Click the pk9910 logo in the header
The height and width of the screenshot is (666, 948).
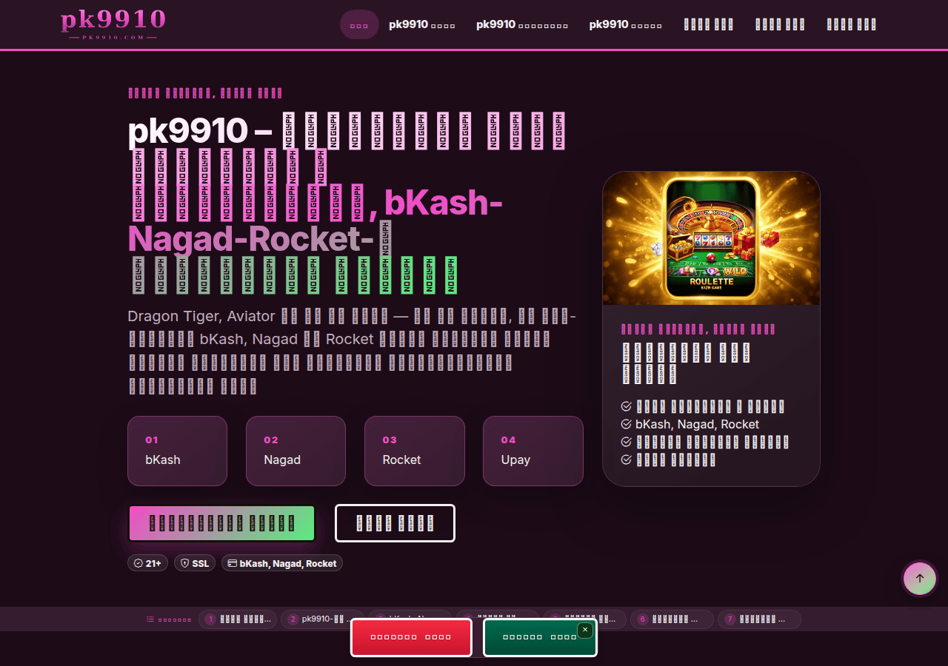[x=113, y=24]
